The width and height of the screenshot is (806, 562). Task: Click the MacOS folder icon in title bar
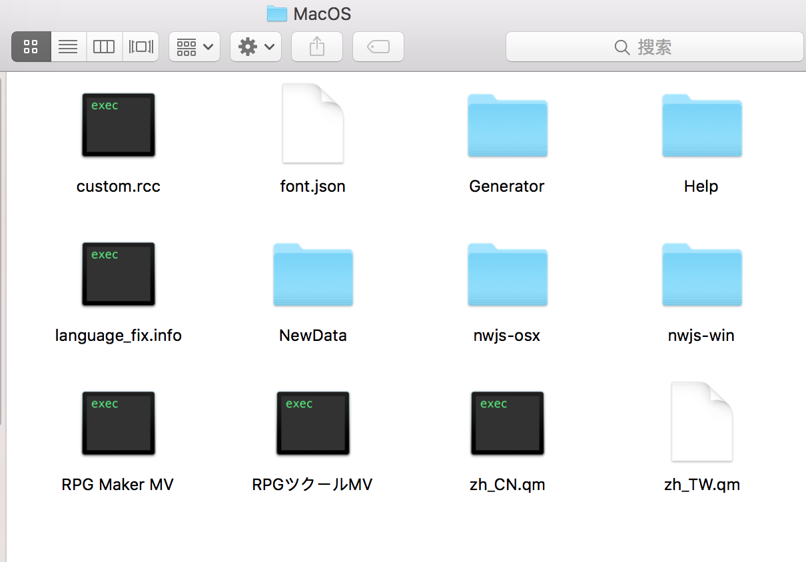click(x=276, y=13)
